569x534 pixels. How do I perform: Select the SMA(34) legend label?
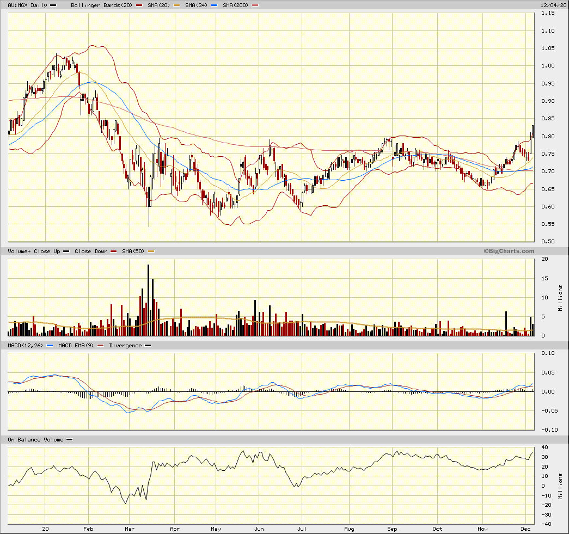[196, 5]
